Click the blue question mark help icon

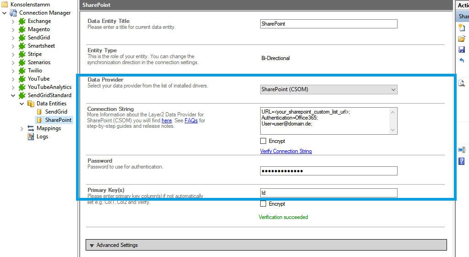[x=462, y=161]
